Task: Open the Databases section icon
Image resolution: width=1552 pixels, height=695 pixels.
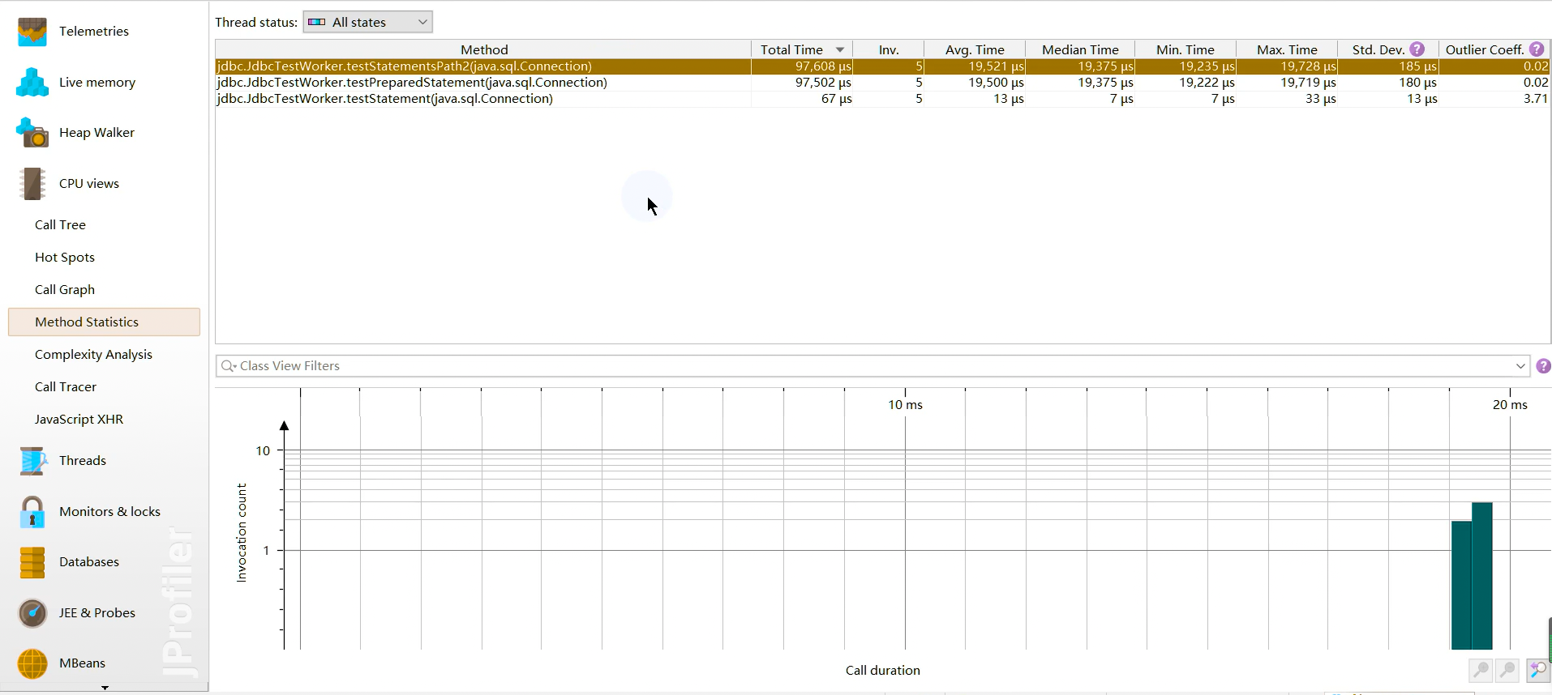Action: (x=32, y=562)
